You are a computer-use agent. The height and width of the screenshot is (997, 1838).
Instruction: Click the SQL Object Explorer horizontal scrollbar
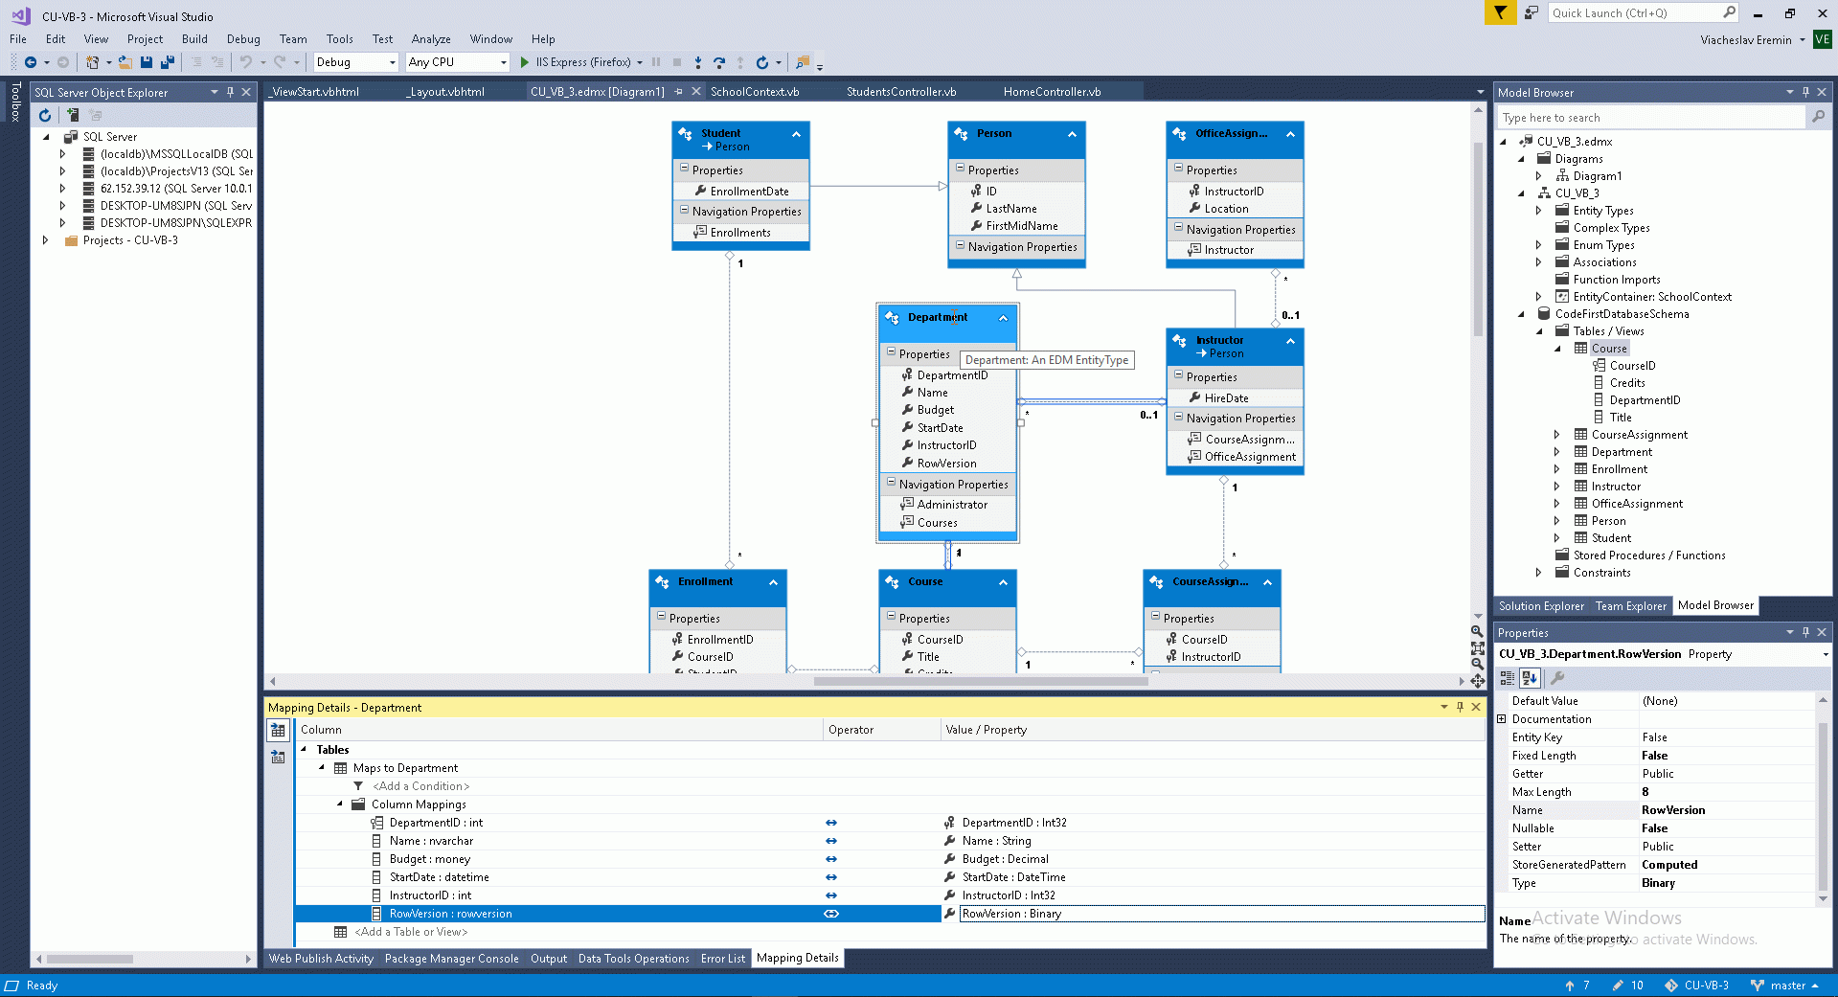tap(90, 959)
